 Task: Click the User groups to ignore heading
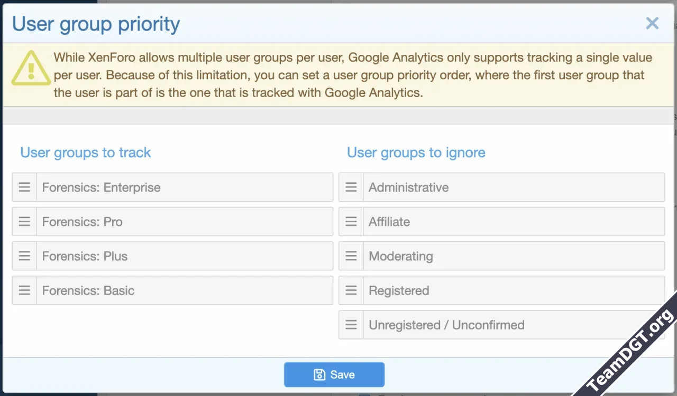pyautogui.click(x=416, y=153)
